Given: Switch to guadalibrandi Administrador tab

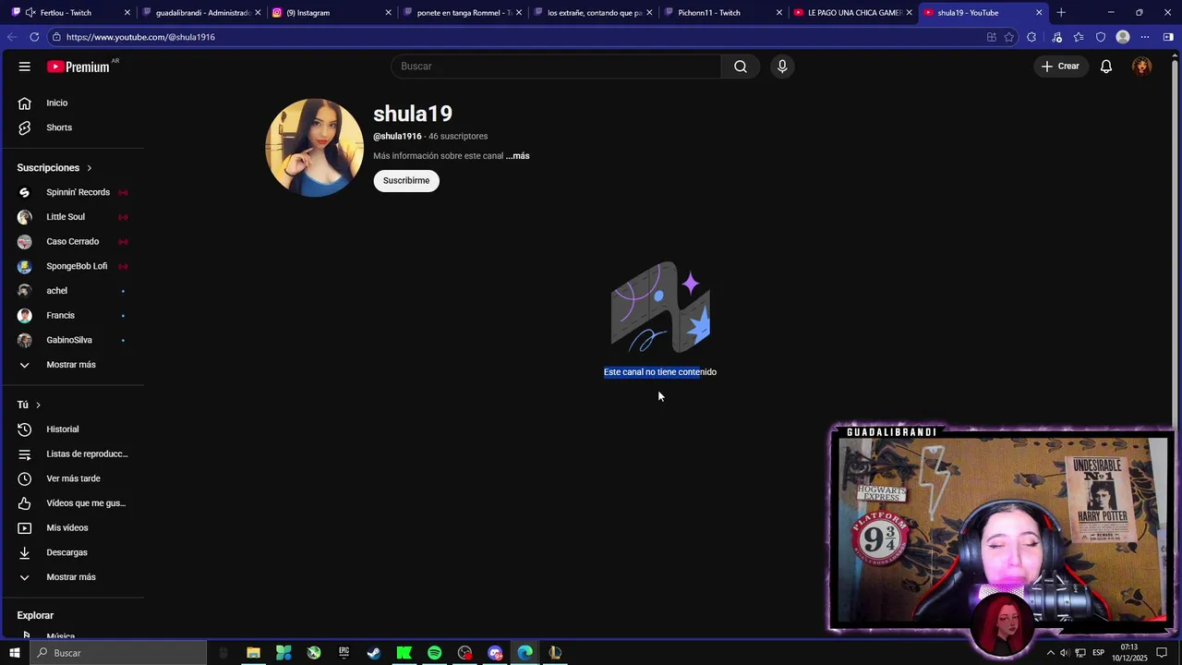Looking at the screenshot, I should click(202, 13).
